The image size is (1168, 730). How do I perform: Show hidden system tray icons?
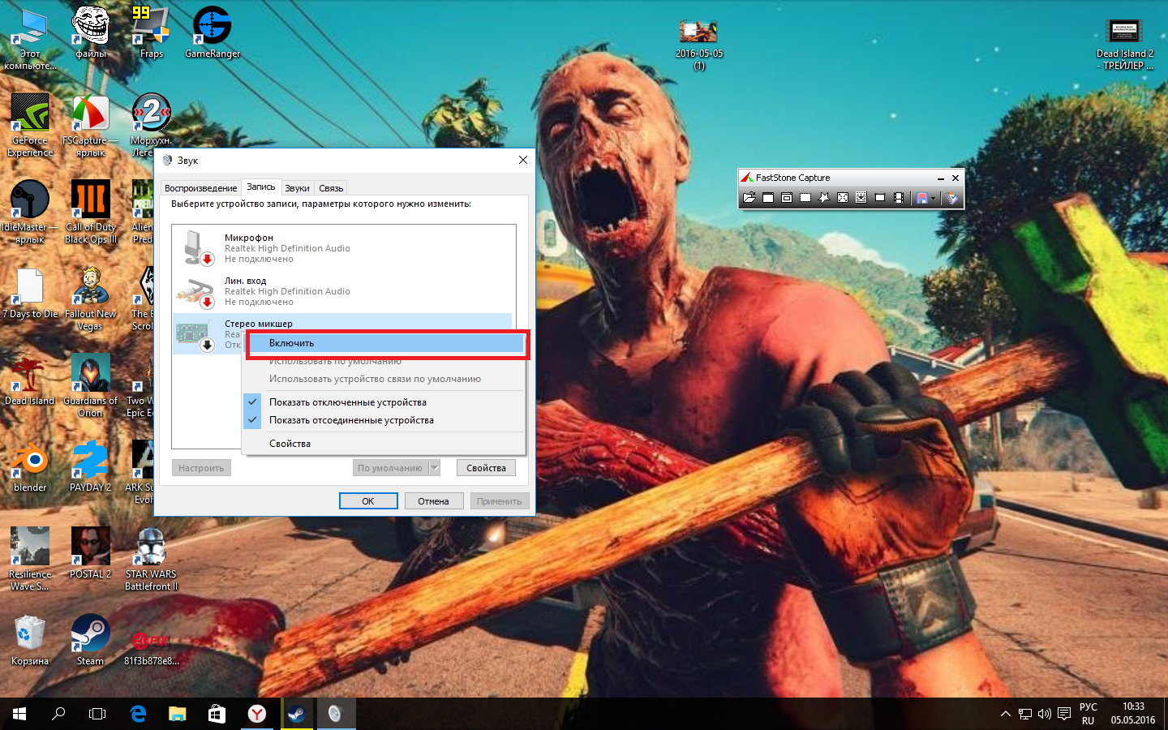[1006, 714]
